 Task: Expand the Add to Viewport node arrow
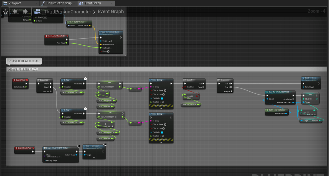click(x=94, y=158)
